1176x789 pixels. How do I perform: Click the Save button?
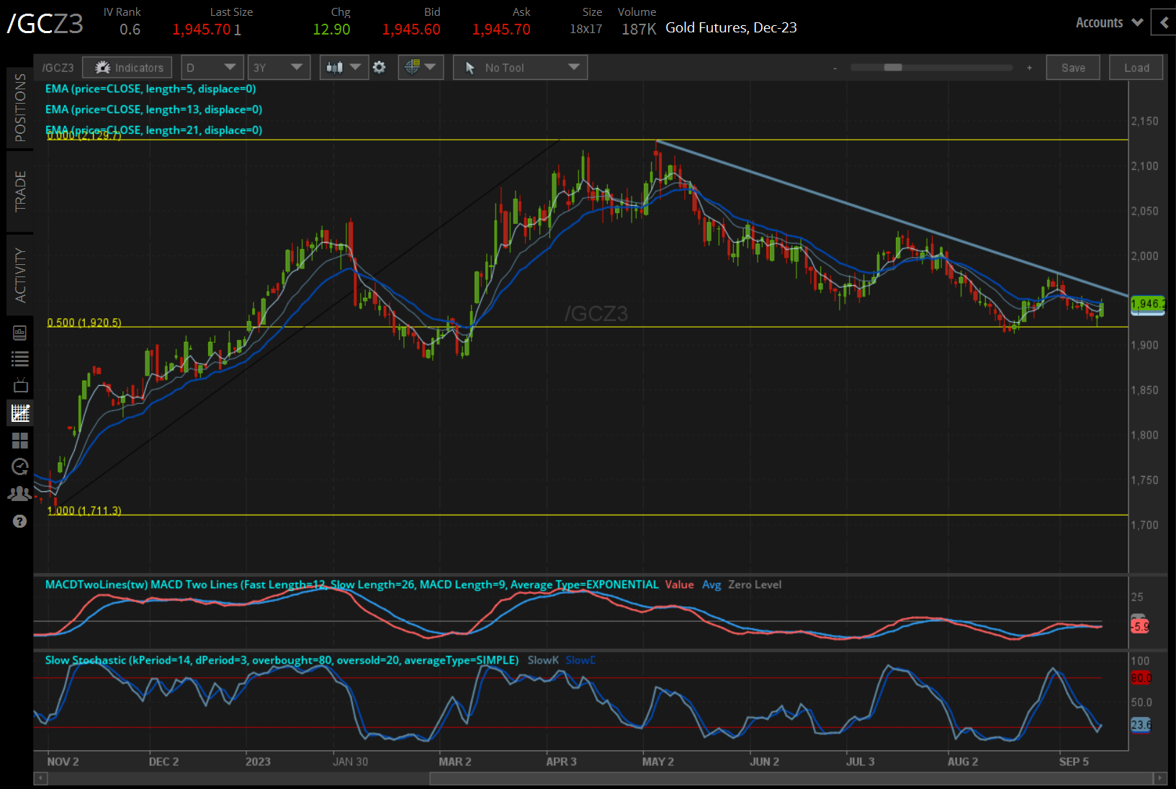click(x=1072, y=67)
